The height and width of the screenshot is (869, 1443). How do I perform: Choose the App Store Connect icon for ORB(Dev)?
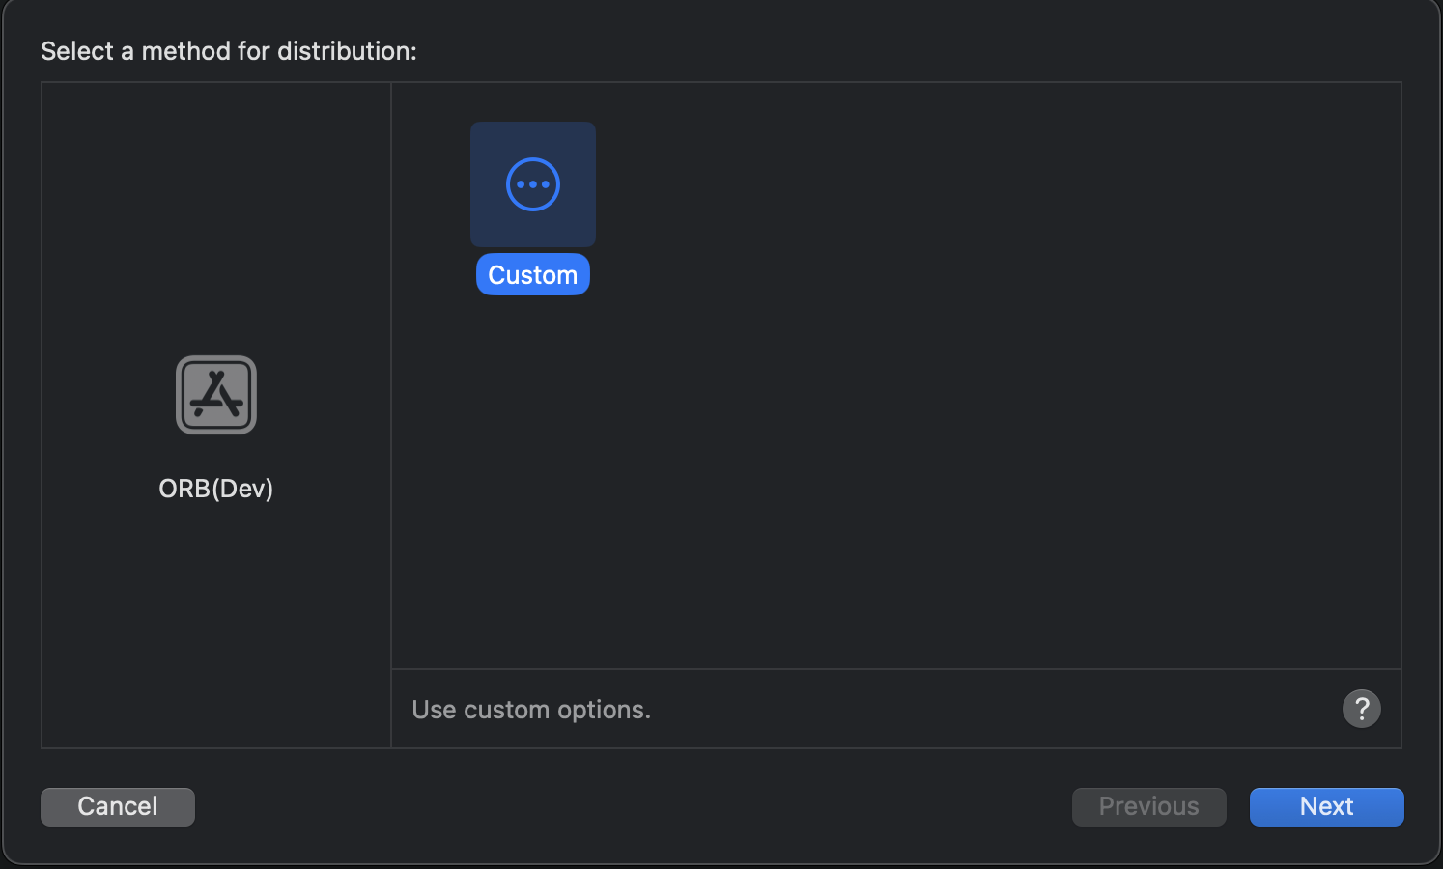[215, 394]
